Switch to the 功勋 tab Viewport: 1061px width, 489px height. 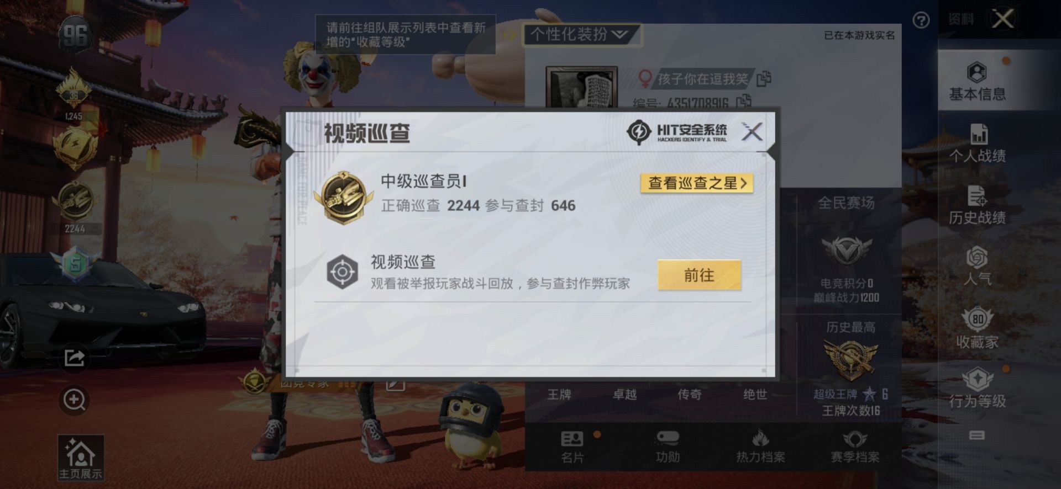pos(667,447)
